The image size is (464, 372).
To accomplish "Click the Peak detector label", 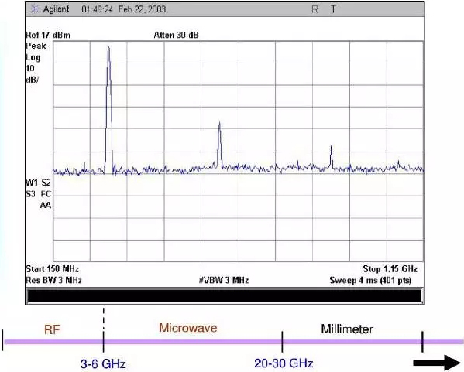I will [x=36, y=46].
